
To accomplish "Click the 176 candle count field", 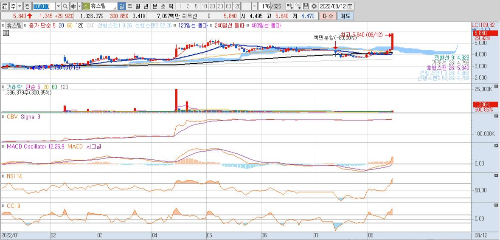I will (x=265, y=6).
